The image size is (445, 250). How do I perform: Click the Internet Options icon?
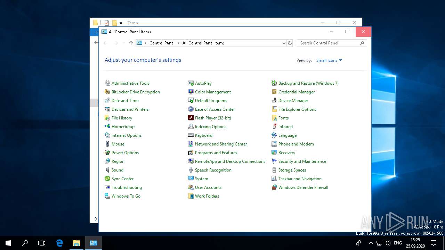[x=107, y=135]
